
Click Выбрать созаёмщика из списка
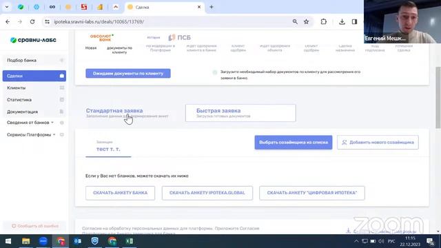[294, 143]
